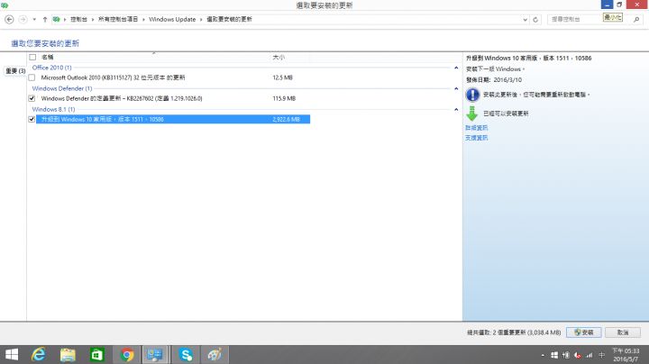Screen dimensions: 649x364
Task: Launch Internet Explorer from the taskbar
Action: click(39, 354)
